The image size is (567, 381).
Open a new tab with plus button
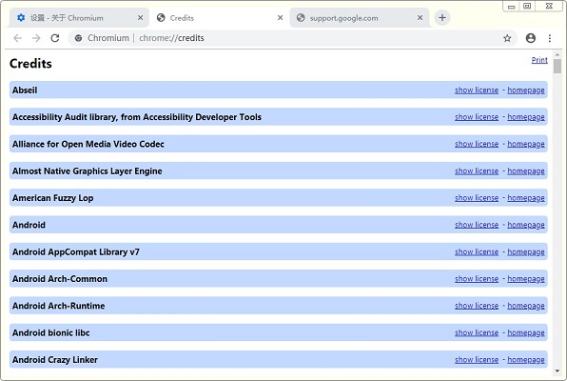click(x=442, y=18)
